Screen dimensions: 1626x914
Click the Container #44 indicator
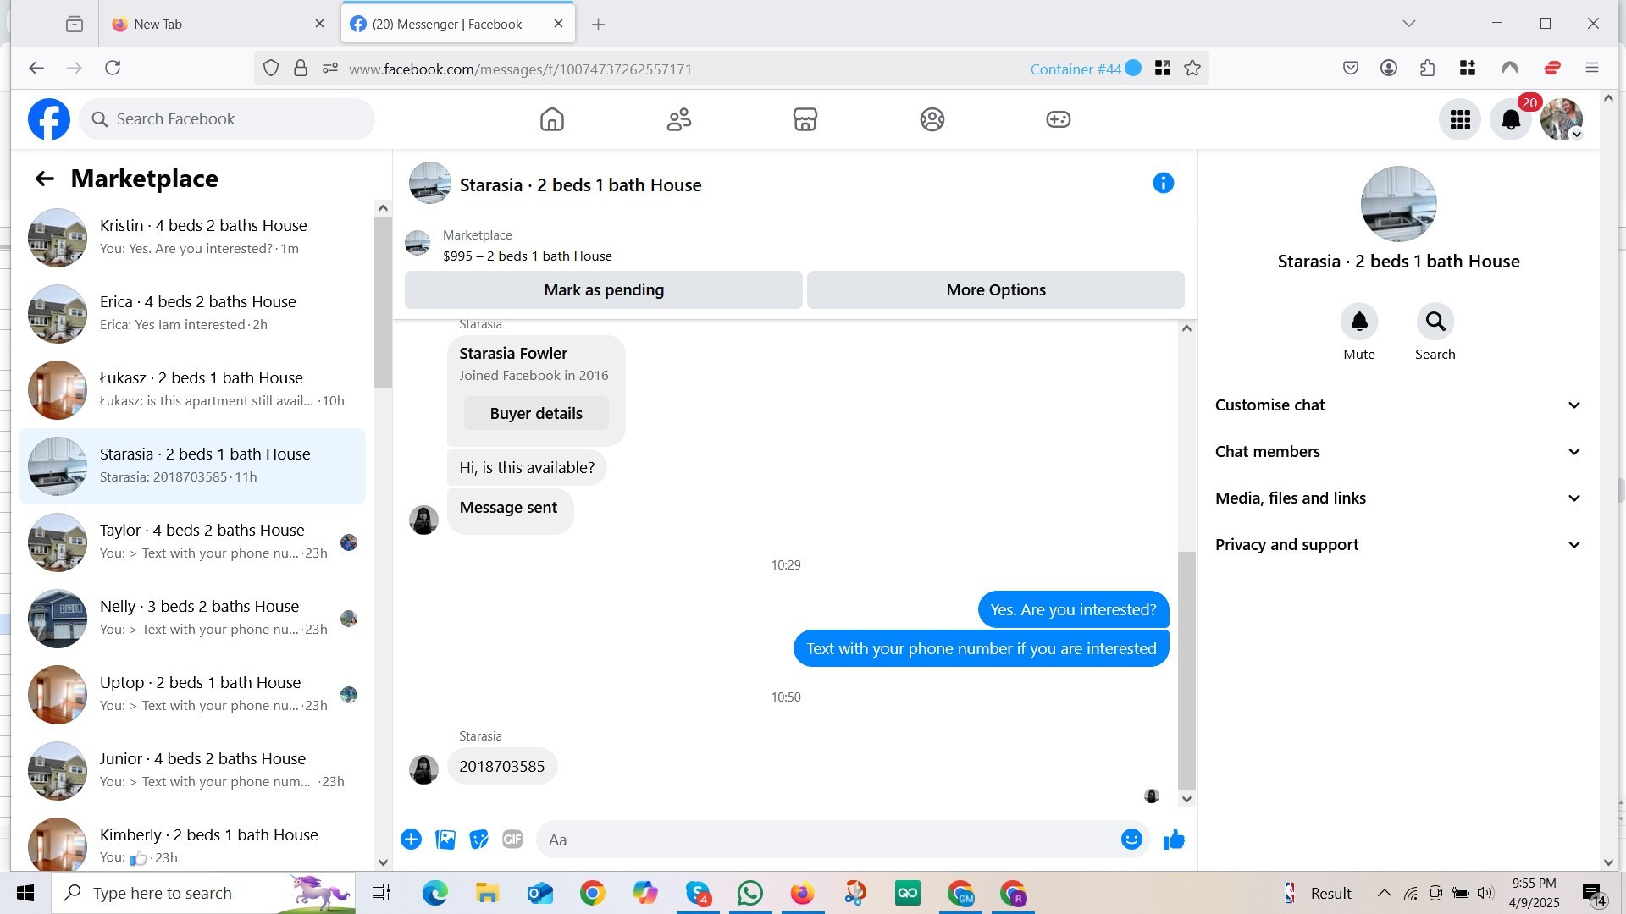click(1085, 69)
